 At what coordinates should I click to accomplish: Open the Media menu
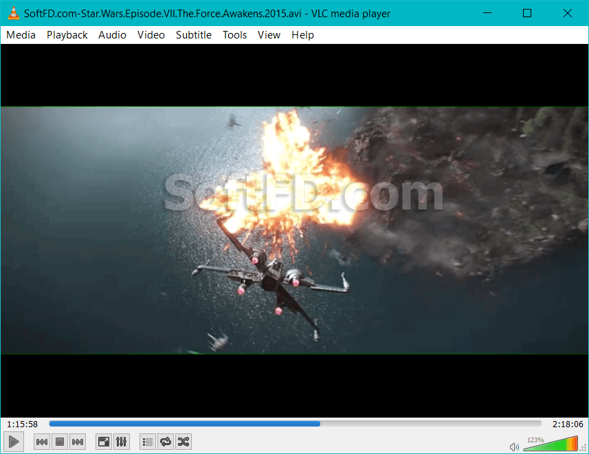[21, 35]
